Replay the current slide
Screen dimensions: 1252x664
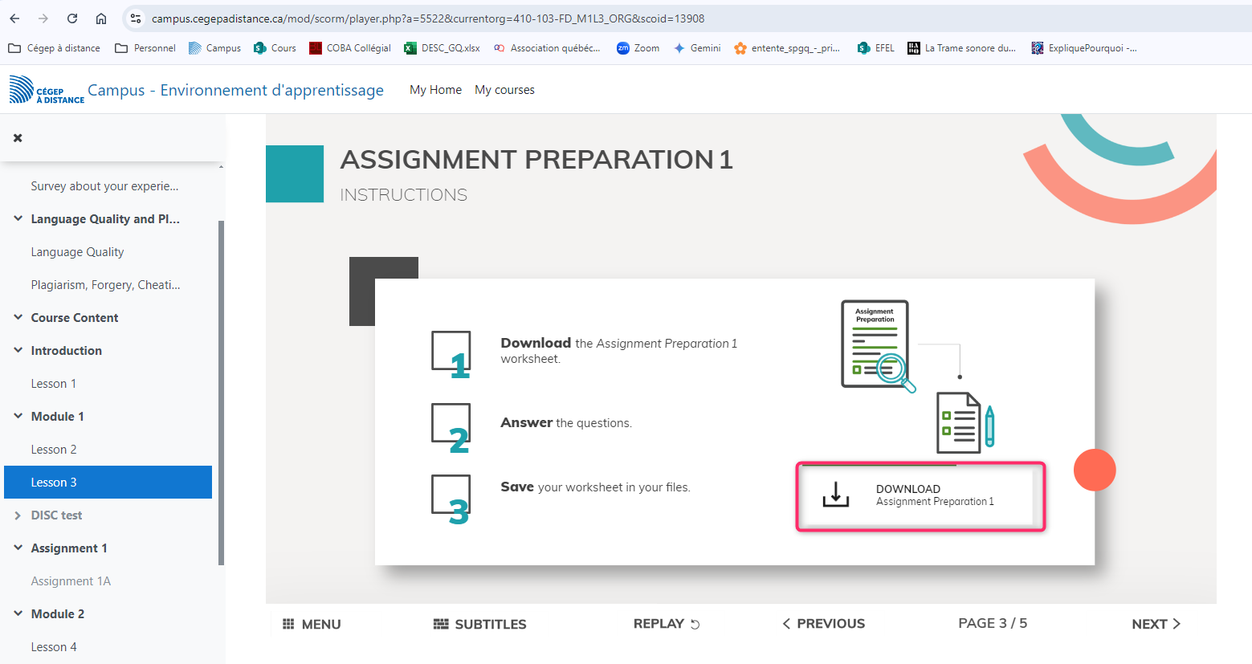pos(667,624)
